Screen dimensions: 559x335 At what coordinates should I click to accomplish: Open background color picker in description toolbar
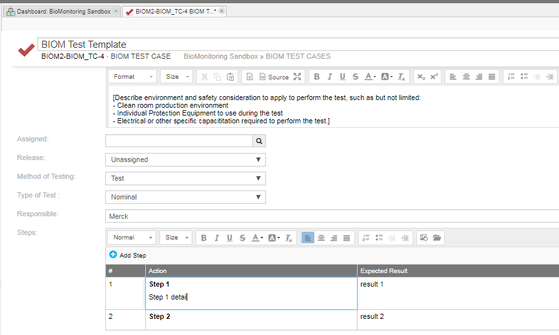click(387, 77)
